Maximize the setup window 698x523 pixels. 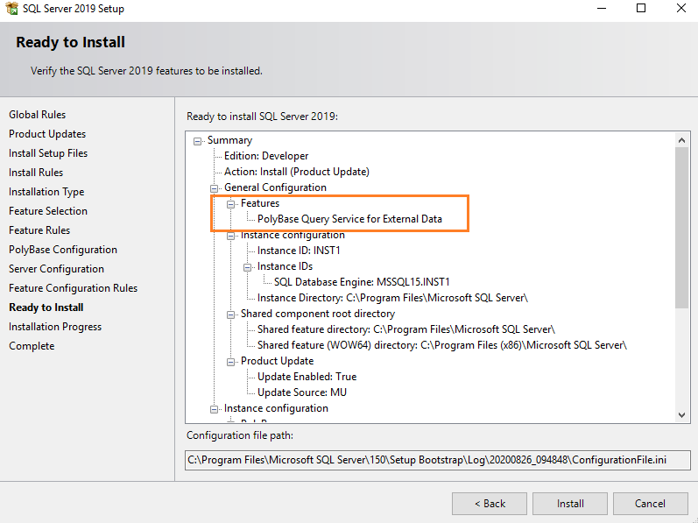[x=640, y=9]
